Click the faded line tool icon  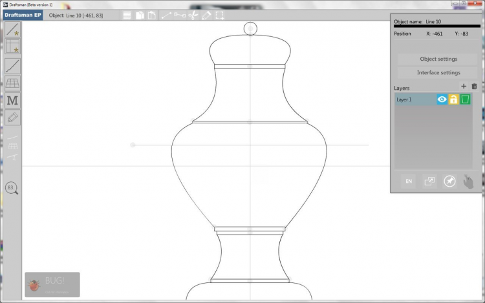(x=13, y=138)
